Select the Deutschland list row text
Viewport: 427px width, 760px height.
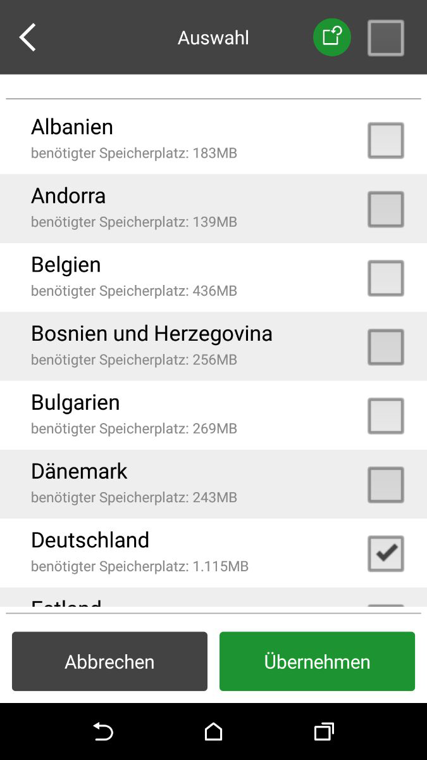90,540
